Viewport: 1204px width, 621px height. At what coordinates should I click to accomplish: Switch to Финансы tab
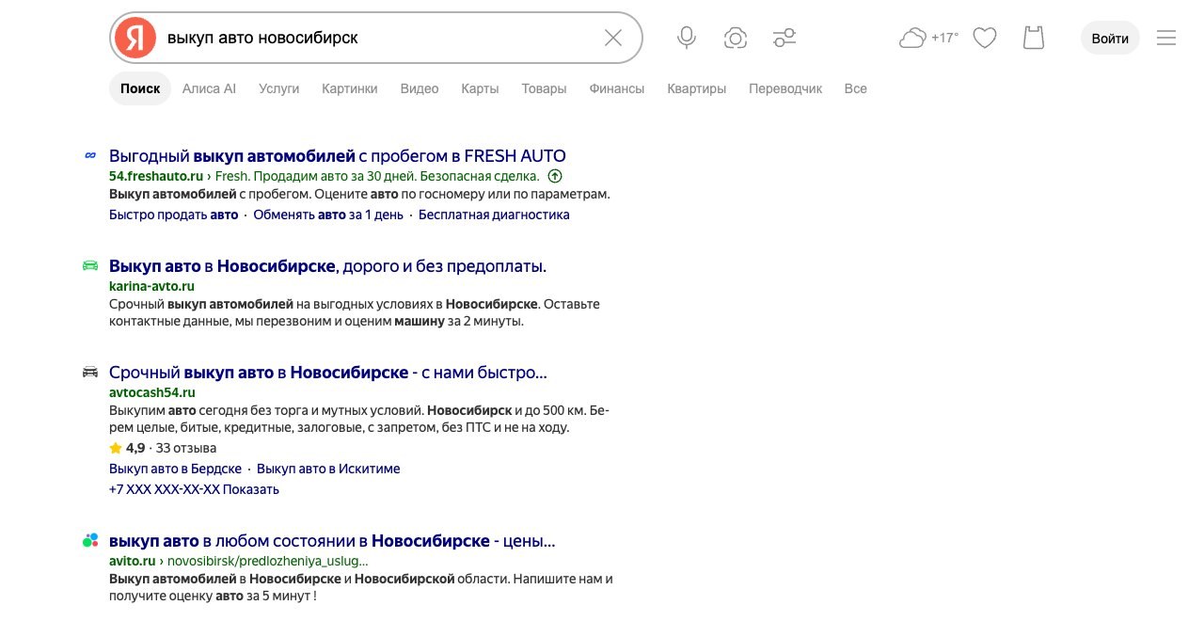[x=617, y=88]
